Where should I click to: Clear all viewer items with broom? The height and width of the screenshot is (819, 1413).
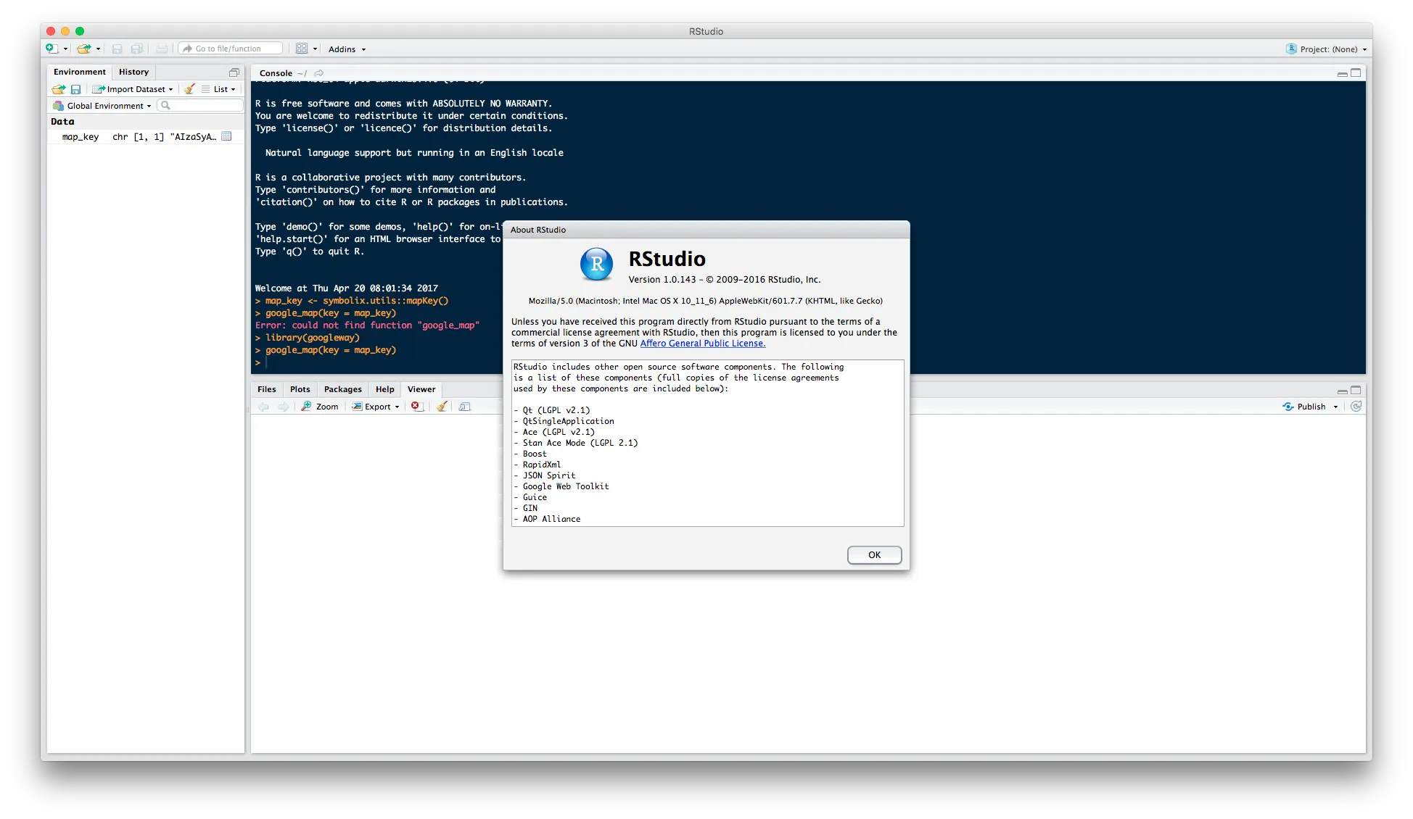click(x=441, y=407)
